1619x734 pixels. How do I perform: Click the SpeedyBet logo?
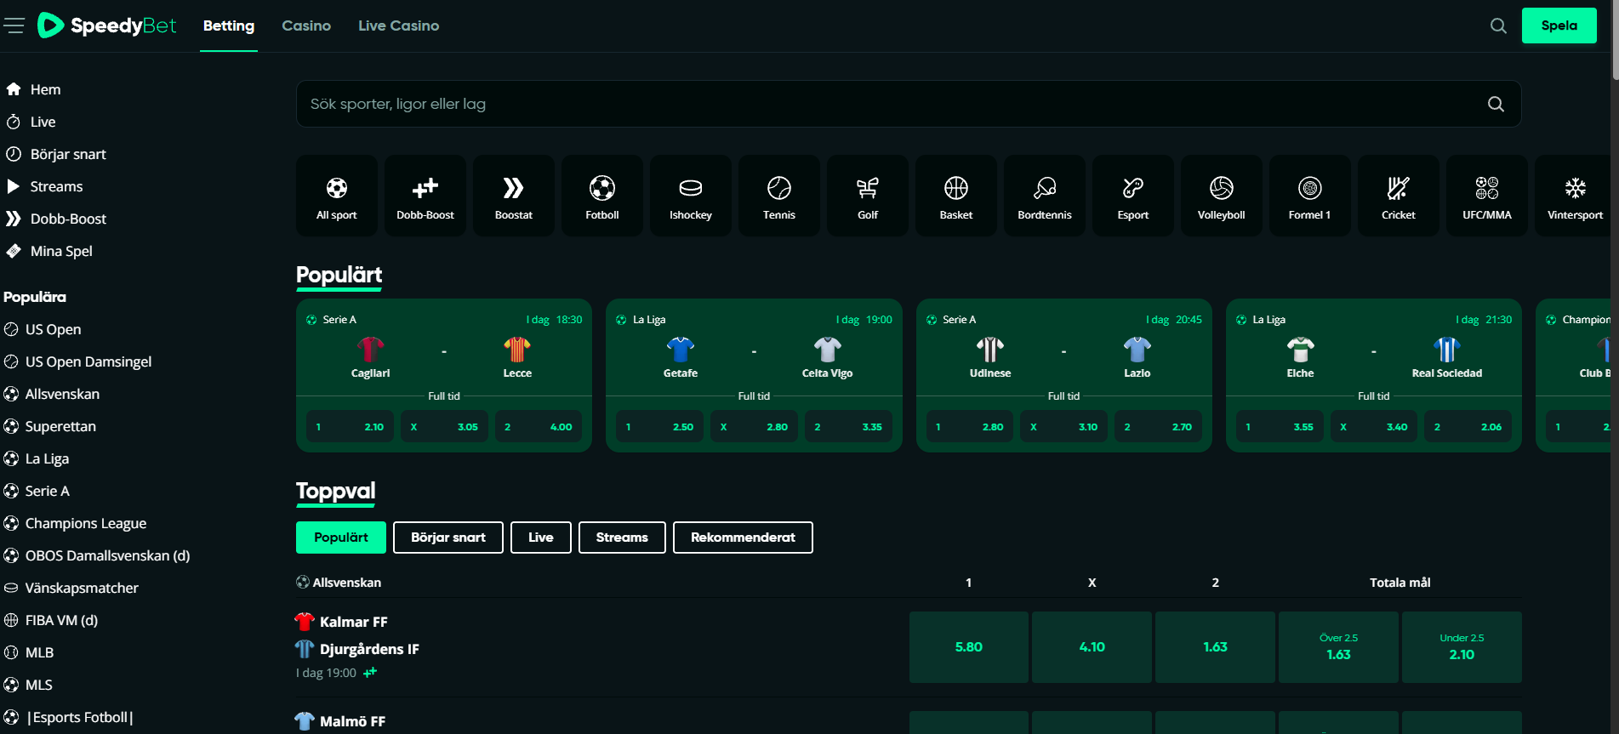pos(107,26)
